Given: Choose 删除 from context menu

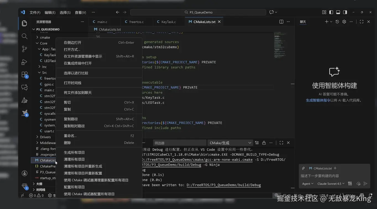Looking at the screenshot, I should [99, 143].
